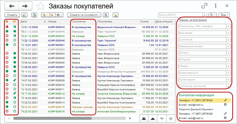This screenshot has height=124, width=237.
Task: Select order АСФР-000010 number cell
Action: 56,85
